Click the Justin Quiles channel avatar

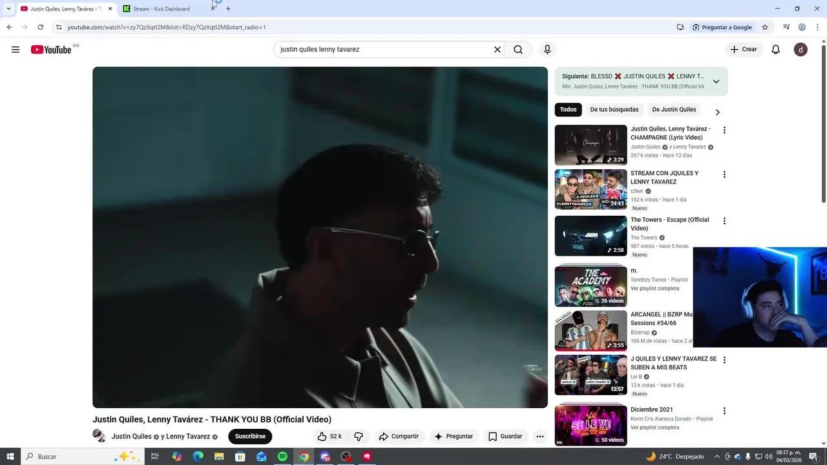[99, 436]
